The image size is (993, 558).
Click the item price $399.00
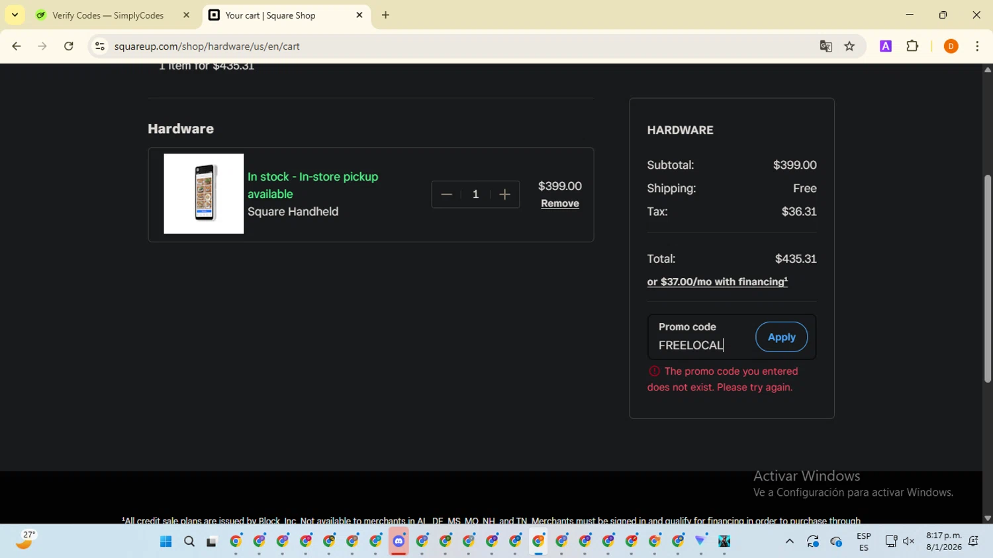(x=560, y=187)
